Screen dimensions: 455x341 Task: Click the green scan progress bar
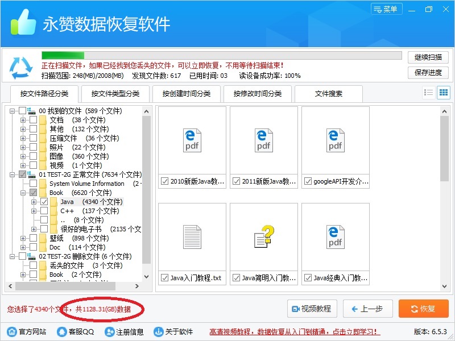click(63, 55)
